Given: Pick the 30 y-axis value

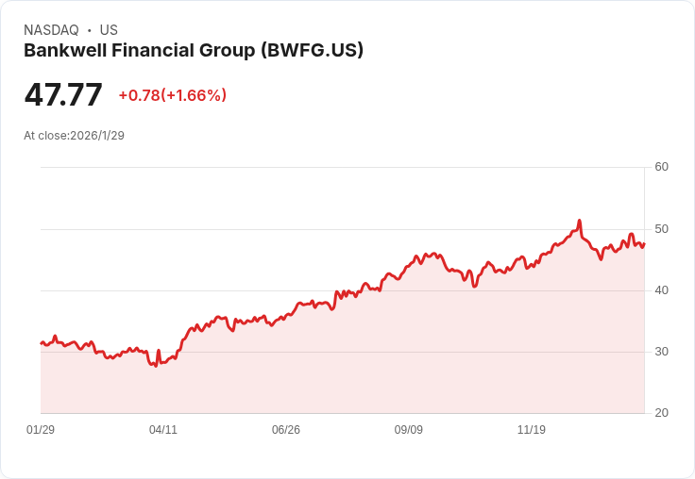Looking at the screenshot, I should pos(661,352).
